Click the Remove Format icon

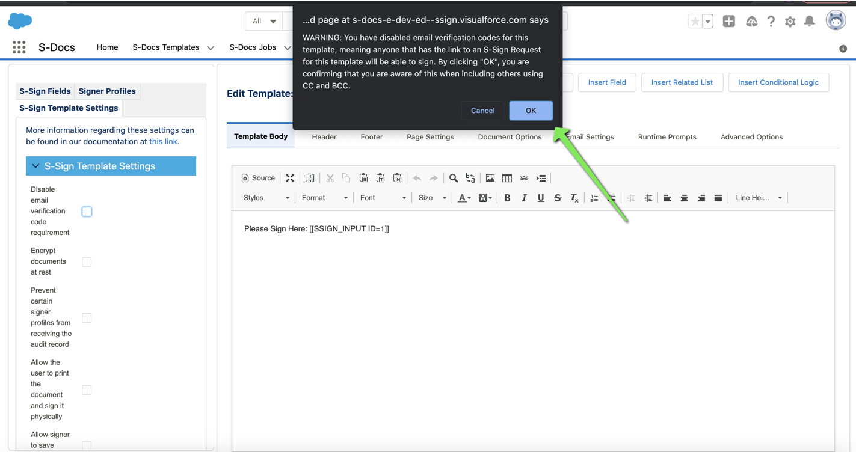[574, 198]
